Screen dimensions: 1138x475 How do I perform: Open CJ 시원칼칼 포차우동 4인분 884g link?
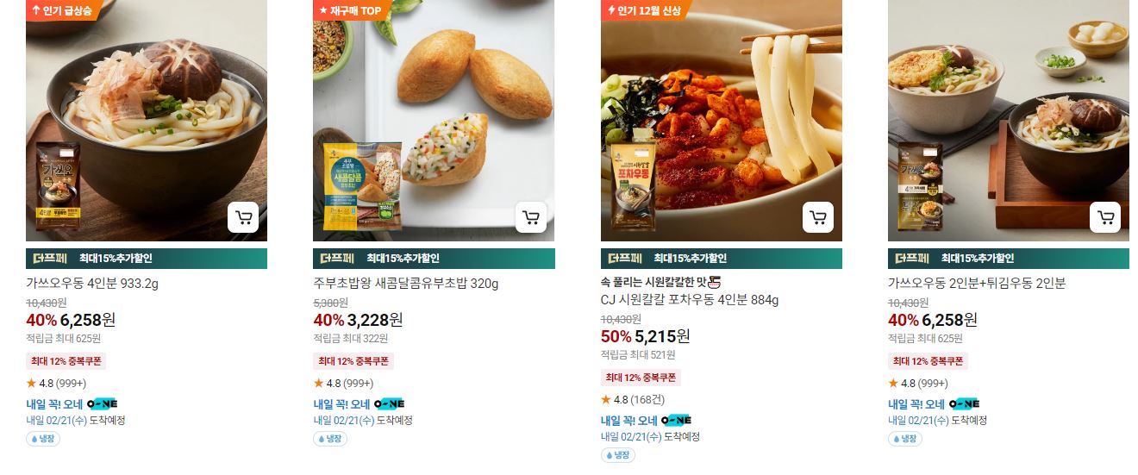click(690, 300)
